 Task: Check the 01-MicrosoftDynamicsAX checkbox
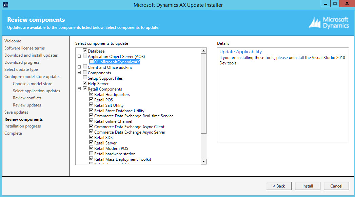92,62
